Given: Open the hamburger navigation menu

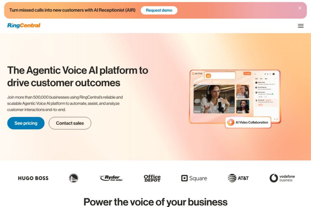Looking at the screenshot, I should [x=300, y=26].
